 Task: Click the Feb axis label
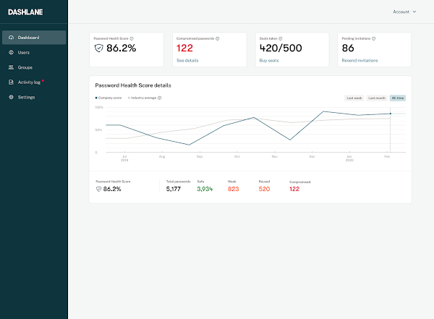coord(387,156)
